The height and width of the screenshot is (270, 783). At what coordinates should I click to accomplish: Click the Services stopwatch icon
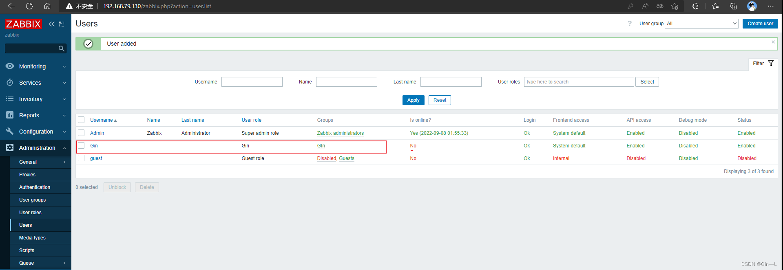point(10,82)
